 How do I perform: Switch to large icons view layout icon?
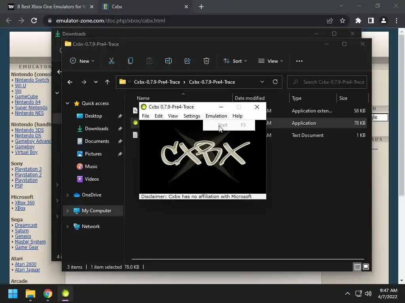click(366, 267)
